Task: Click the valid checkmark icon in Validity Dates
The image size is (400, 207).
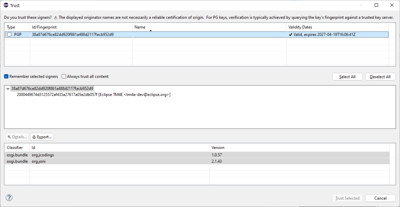Action: (290, 35)
